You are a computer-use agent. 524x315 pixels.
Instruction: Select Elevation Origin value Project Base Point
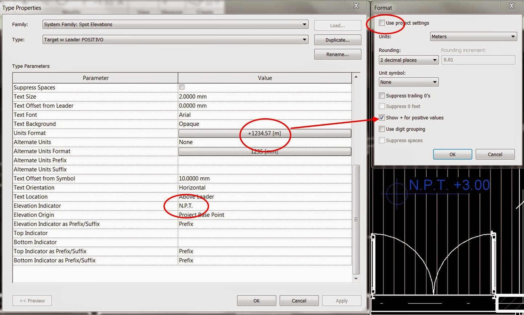tap(265, 215)
